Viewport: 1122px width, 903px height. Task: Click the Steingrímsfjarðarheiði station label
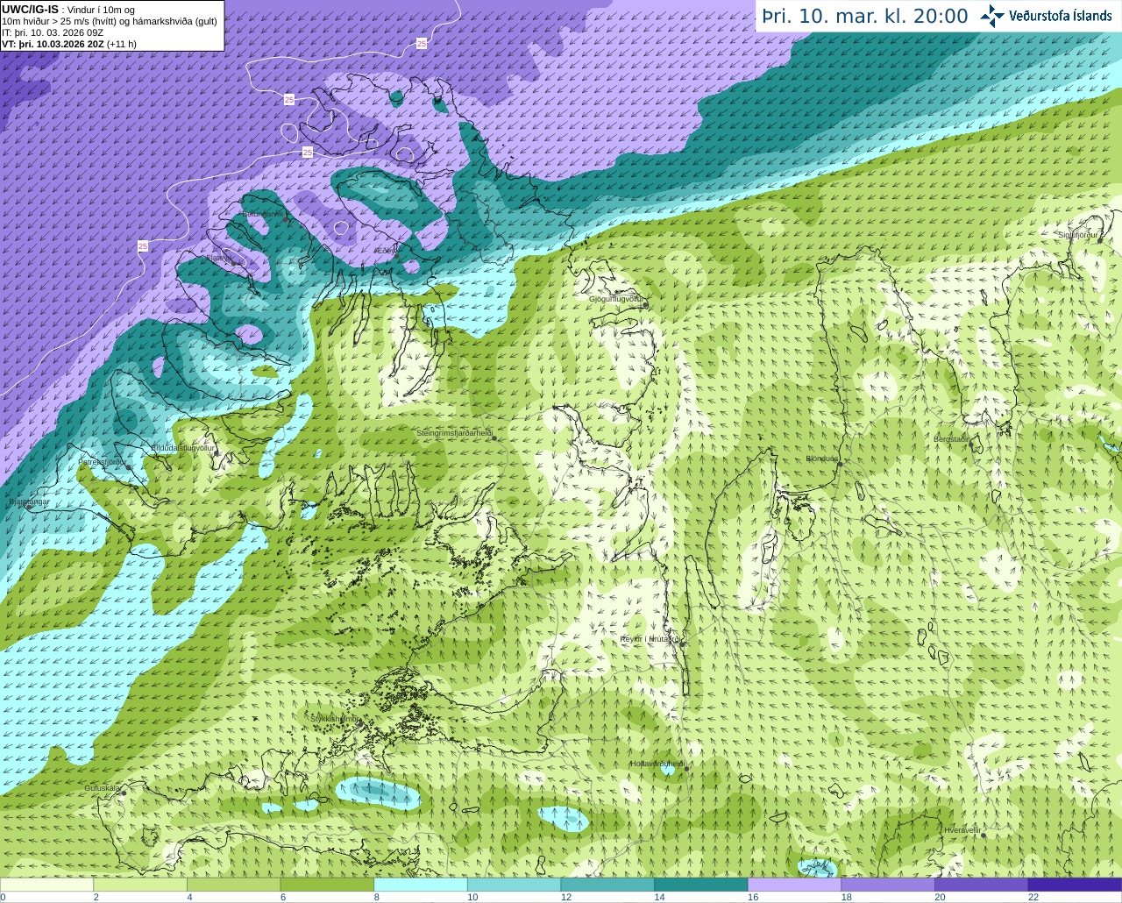(x=453, y=433)
